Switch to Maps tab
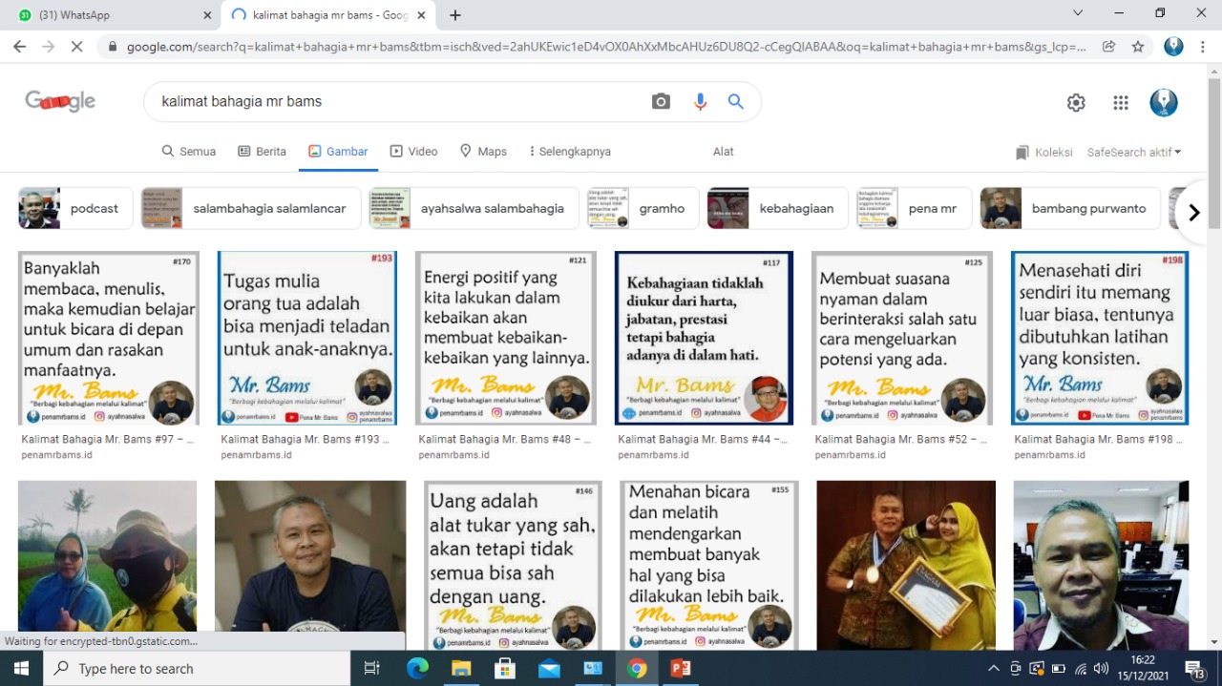This screenshot has height=686, width=1222. click(483, 152)
